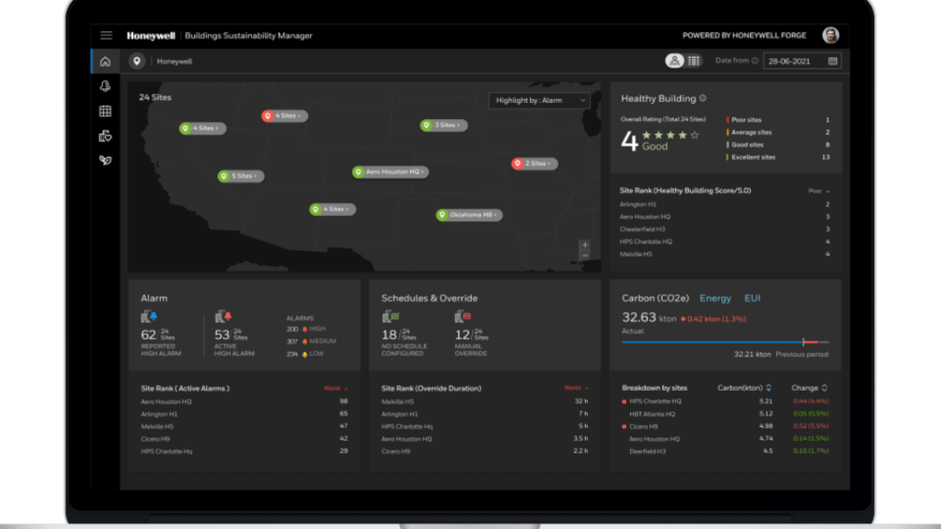Switch to table grid view toggle

pyautogui.click(x=694, y=61)
